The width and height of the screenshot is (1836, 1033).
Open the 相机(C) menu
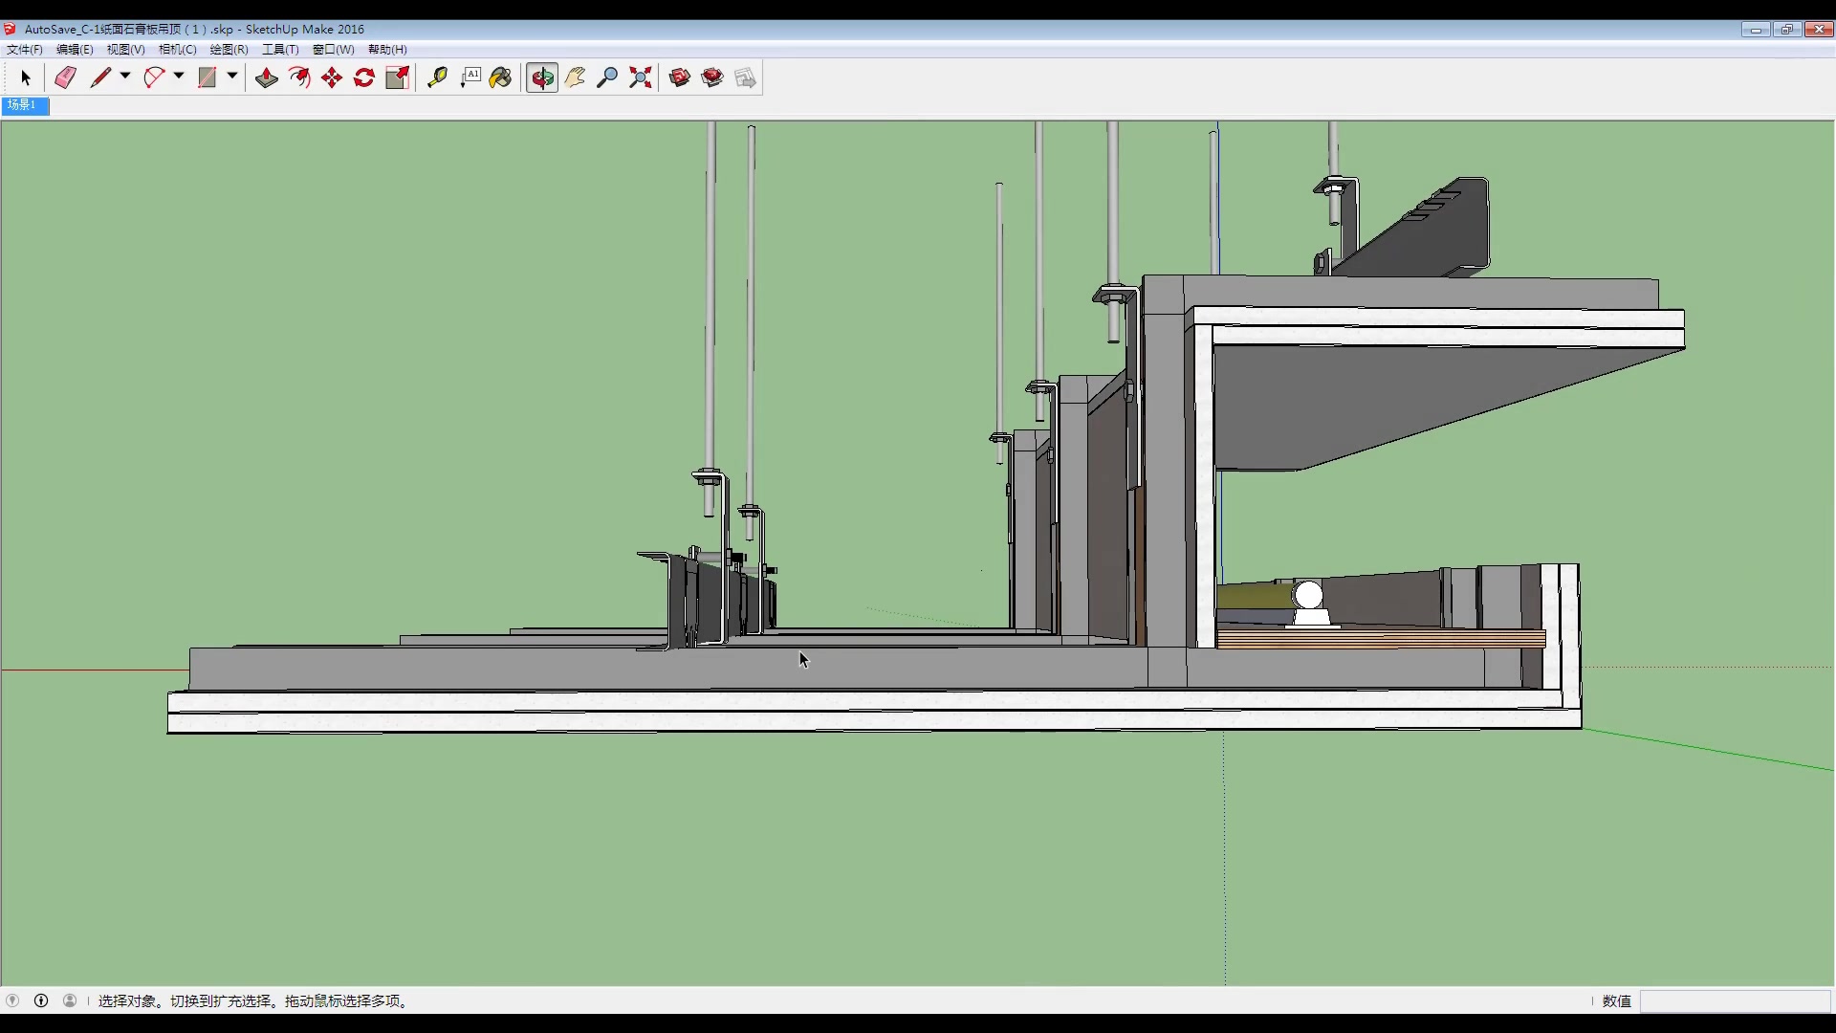click(x=178, y=50)
